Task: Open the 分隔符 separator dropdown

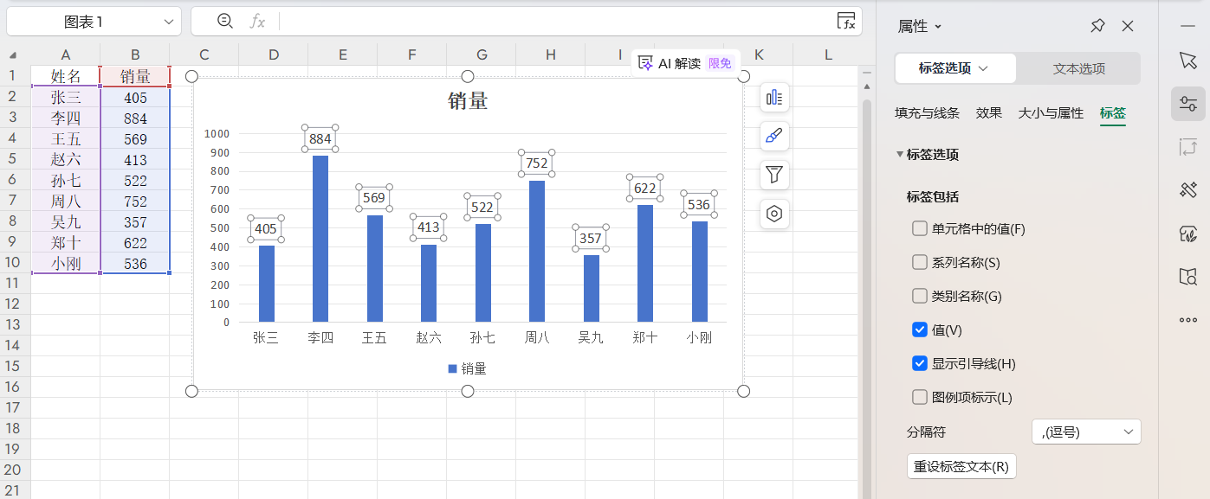Action: point(1085,432)
